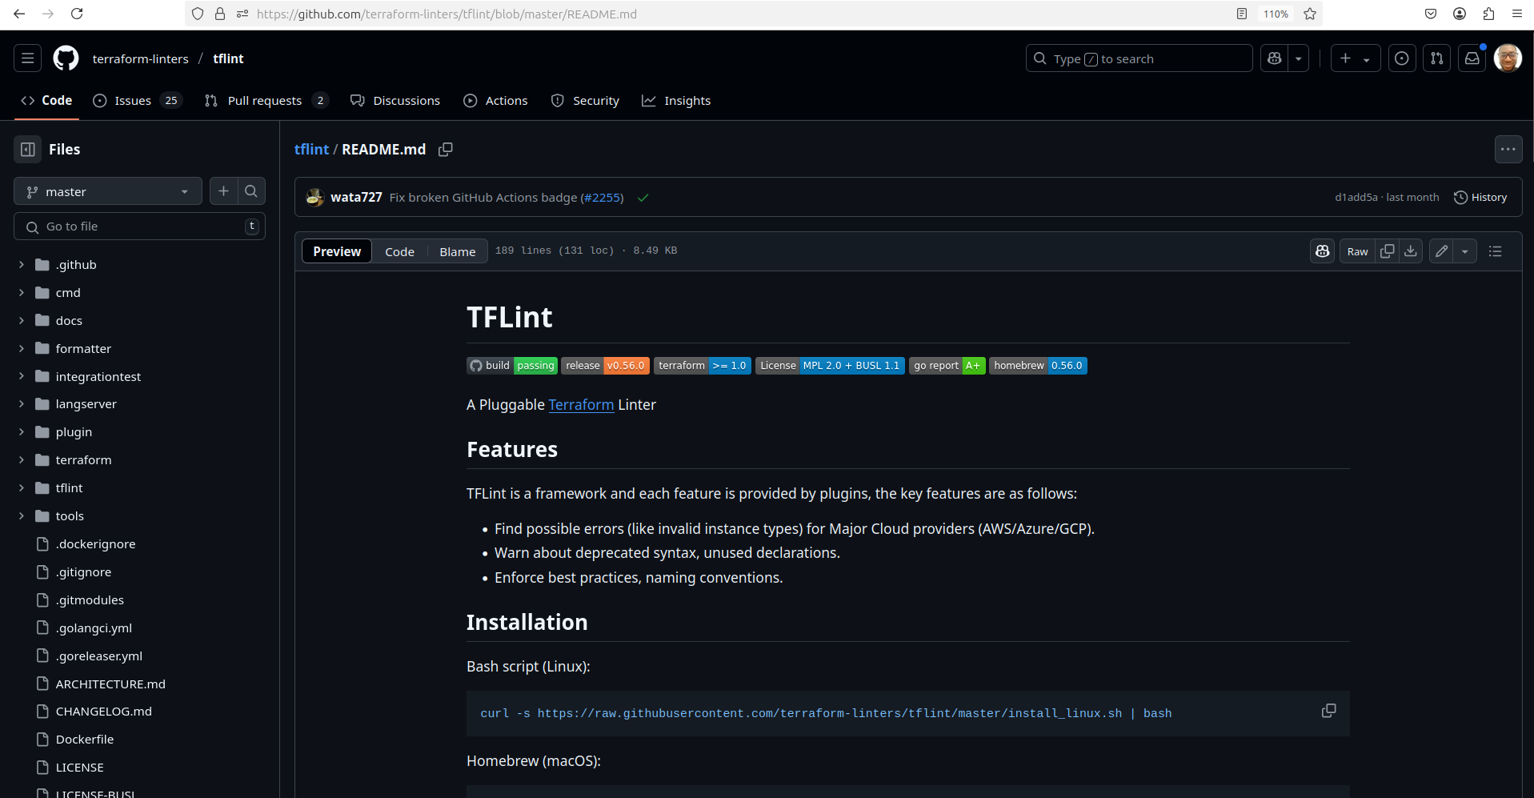The image size is (1534, 798).
Task: Switch to the Code tab
Action: pos(46,100)
